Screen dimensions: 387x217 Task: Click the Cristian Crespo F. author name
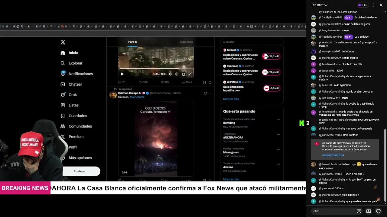pyautogui.click(x=130, y=93)
